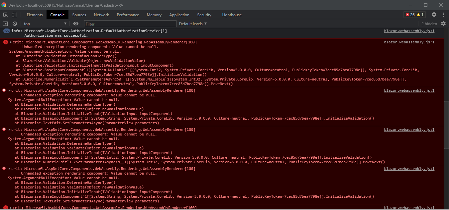Activate the inspect element tool
This screenshot has width=449, height=210.
click(5, 15)
